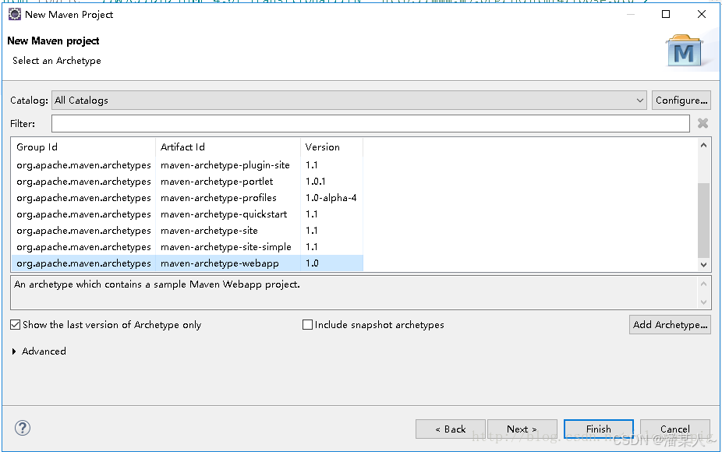Click the description text about Maven Webapp project

point(157,284)
